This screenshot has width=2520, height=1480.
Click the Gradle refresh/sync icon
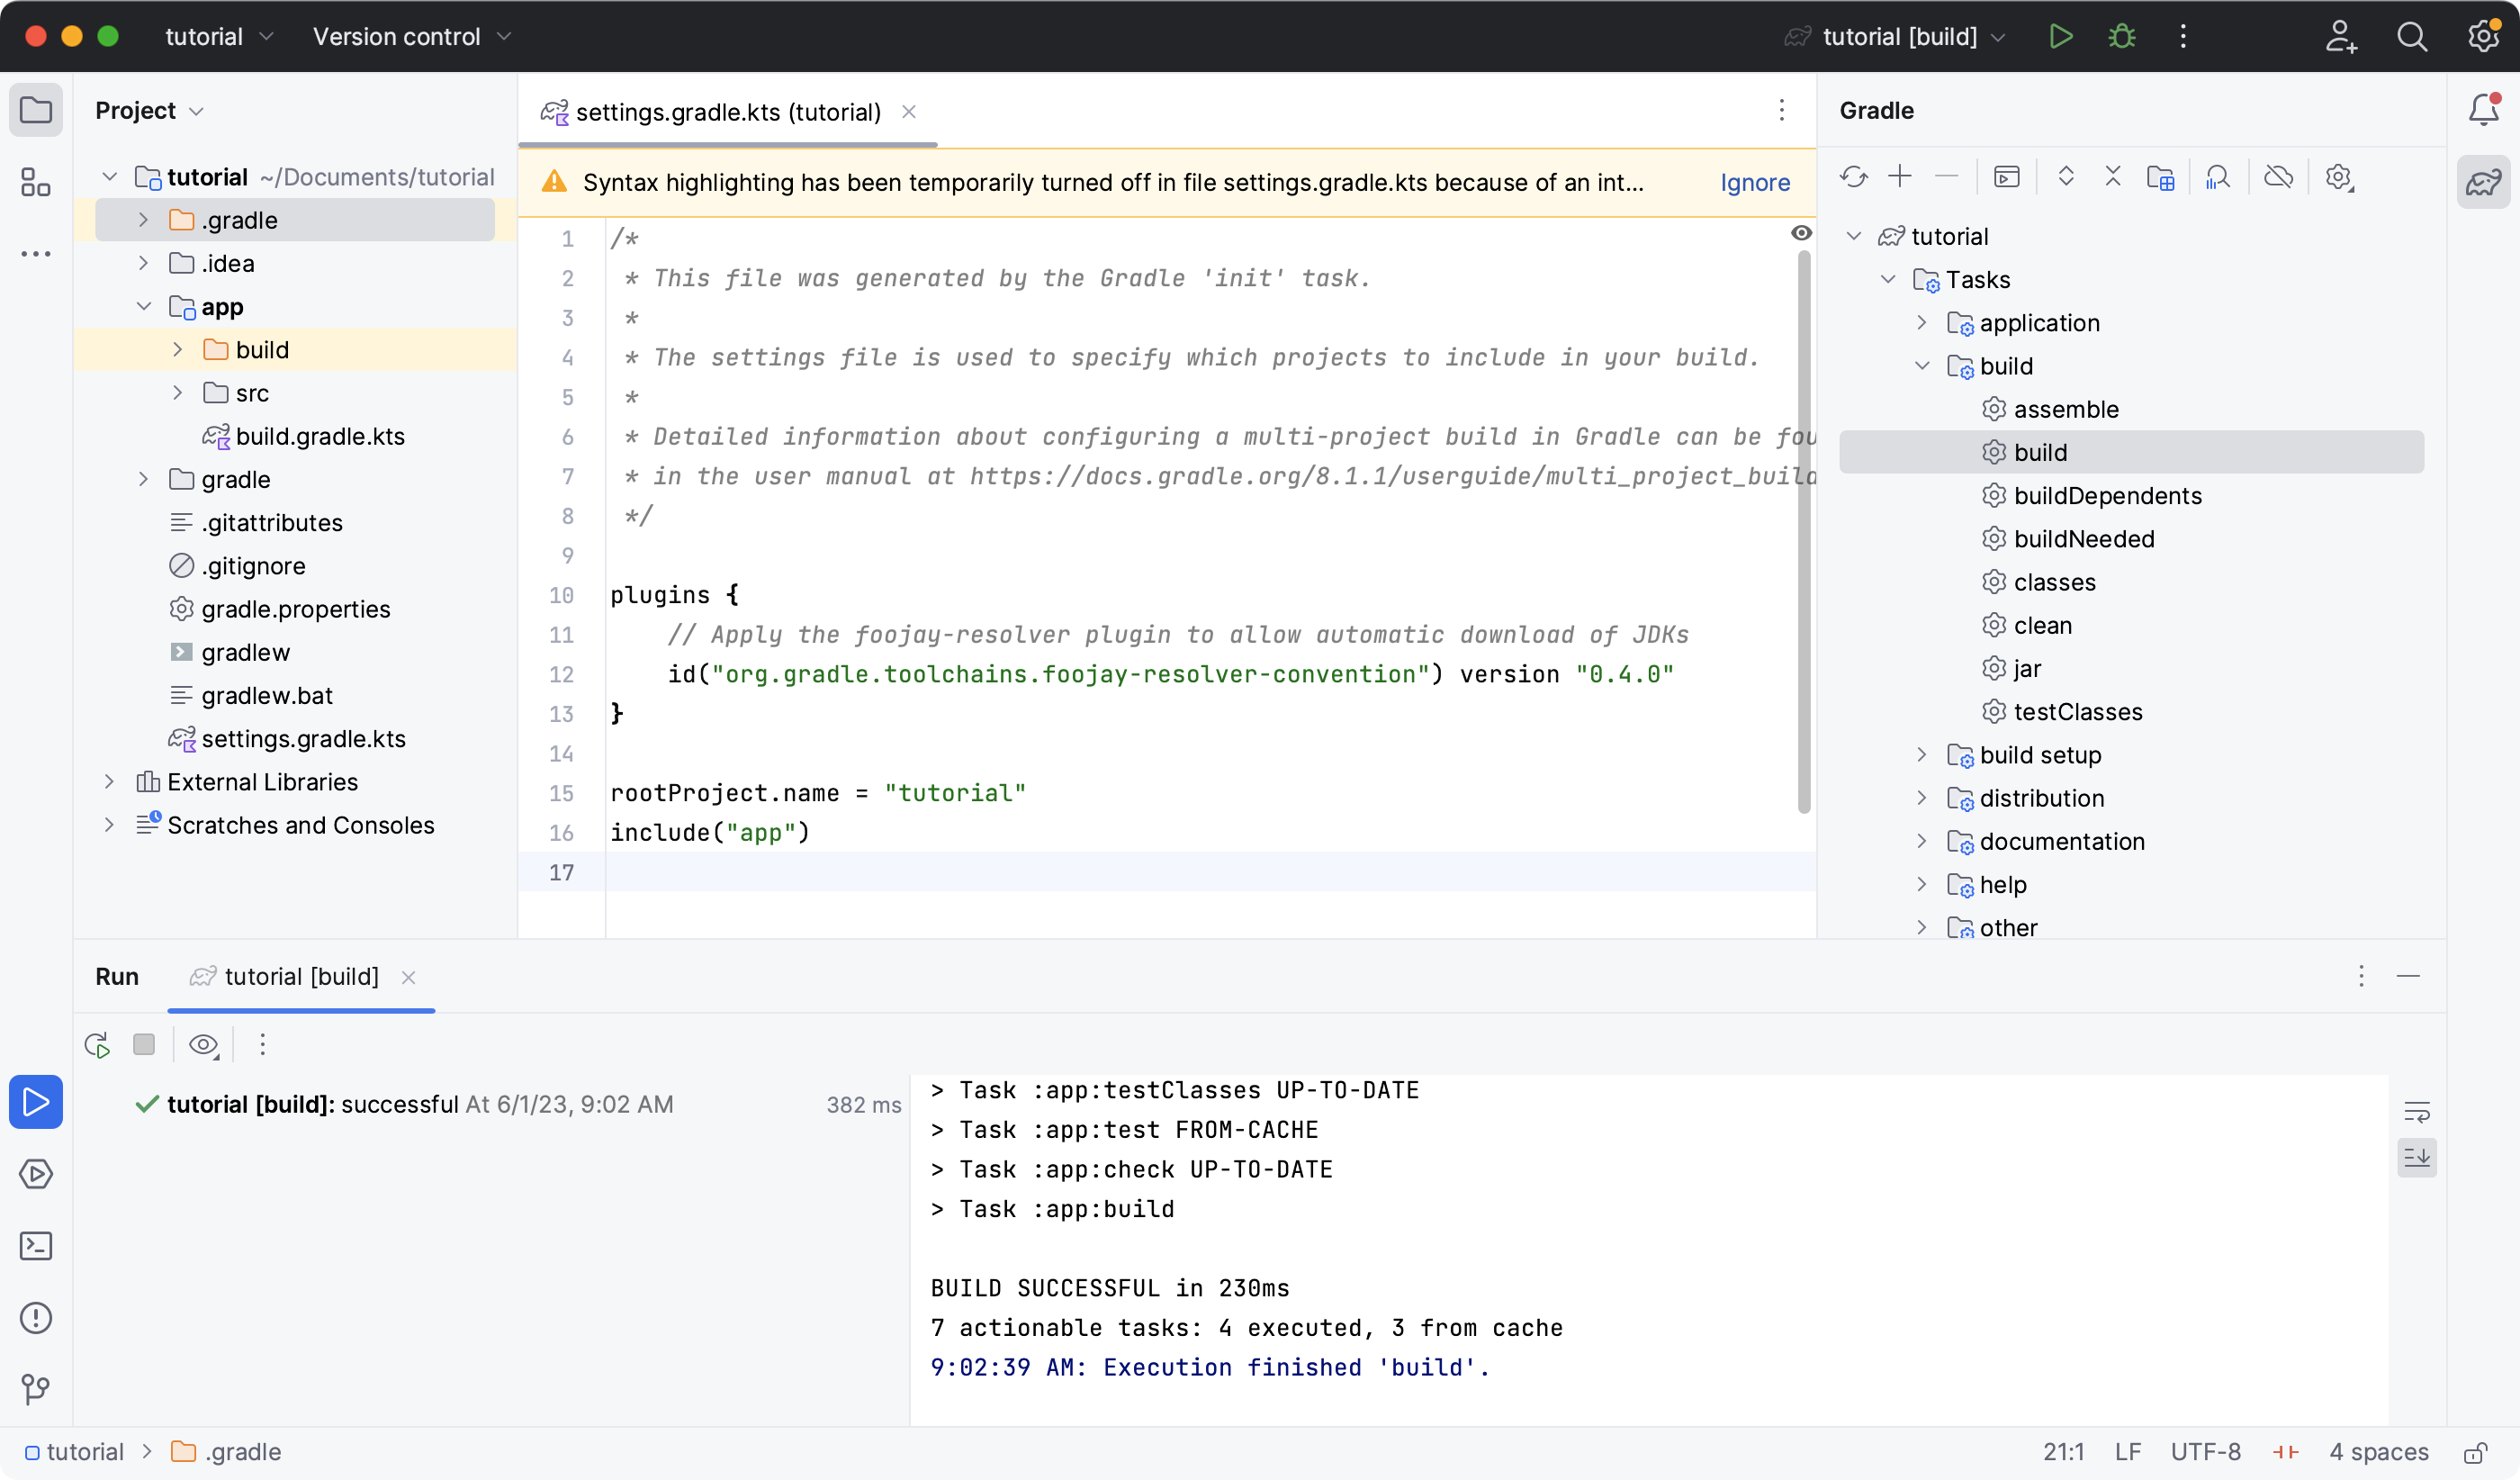(x=1852, y=176)
